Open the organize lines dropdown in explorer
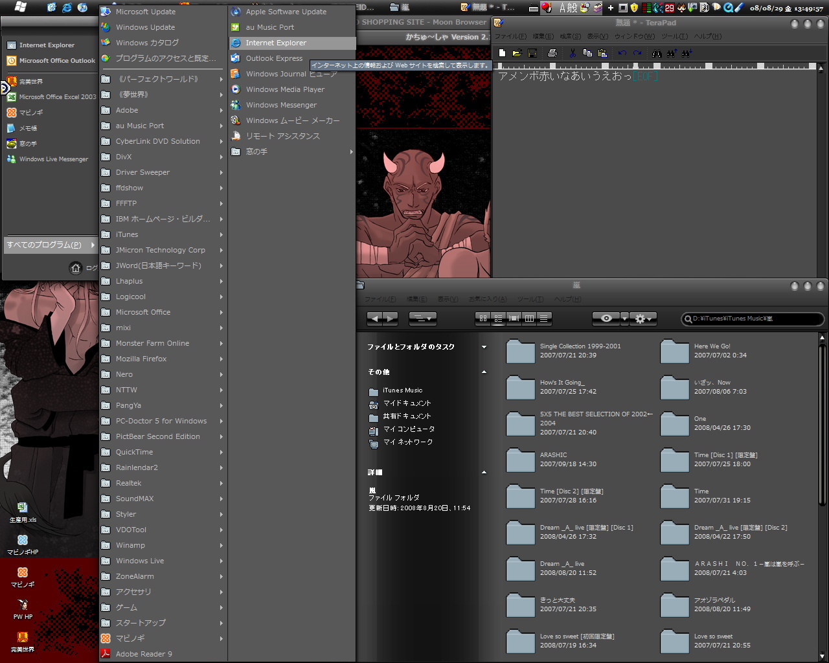The image size is (829, 663). (x=423, y=319)
